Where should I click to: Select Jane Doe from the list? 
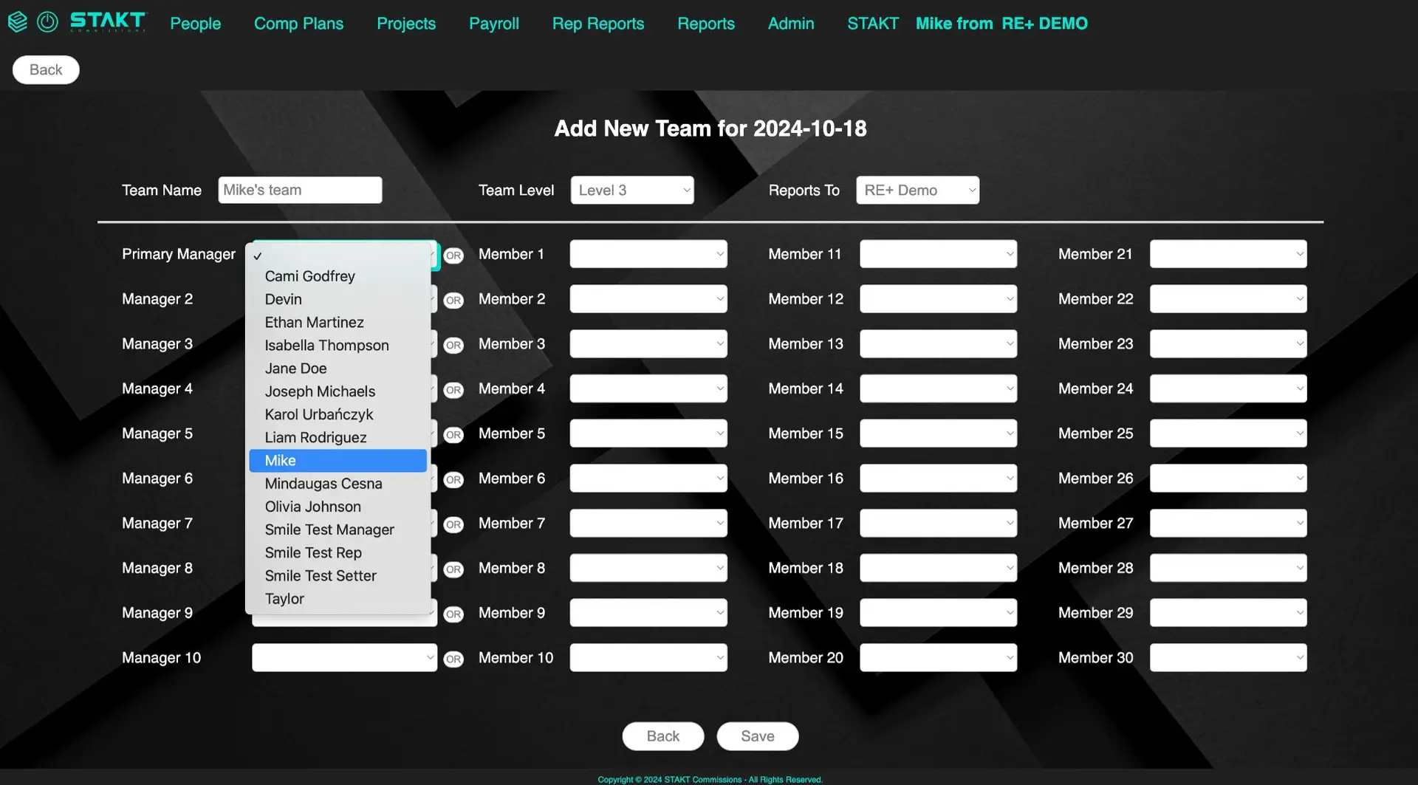[338, 368]
